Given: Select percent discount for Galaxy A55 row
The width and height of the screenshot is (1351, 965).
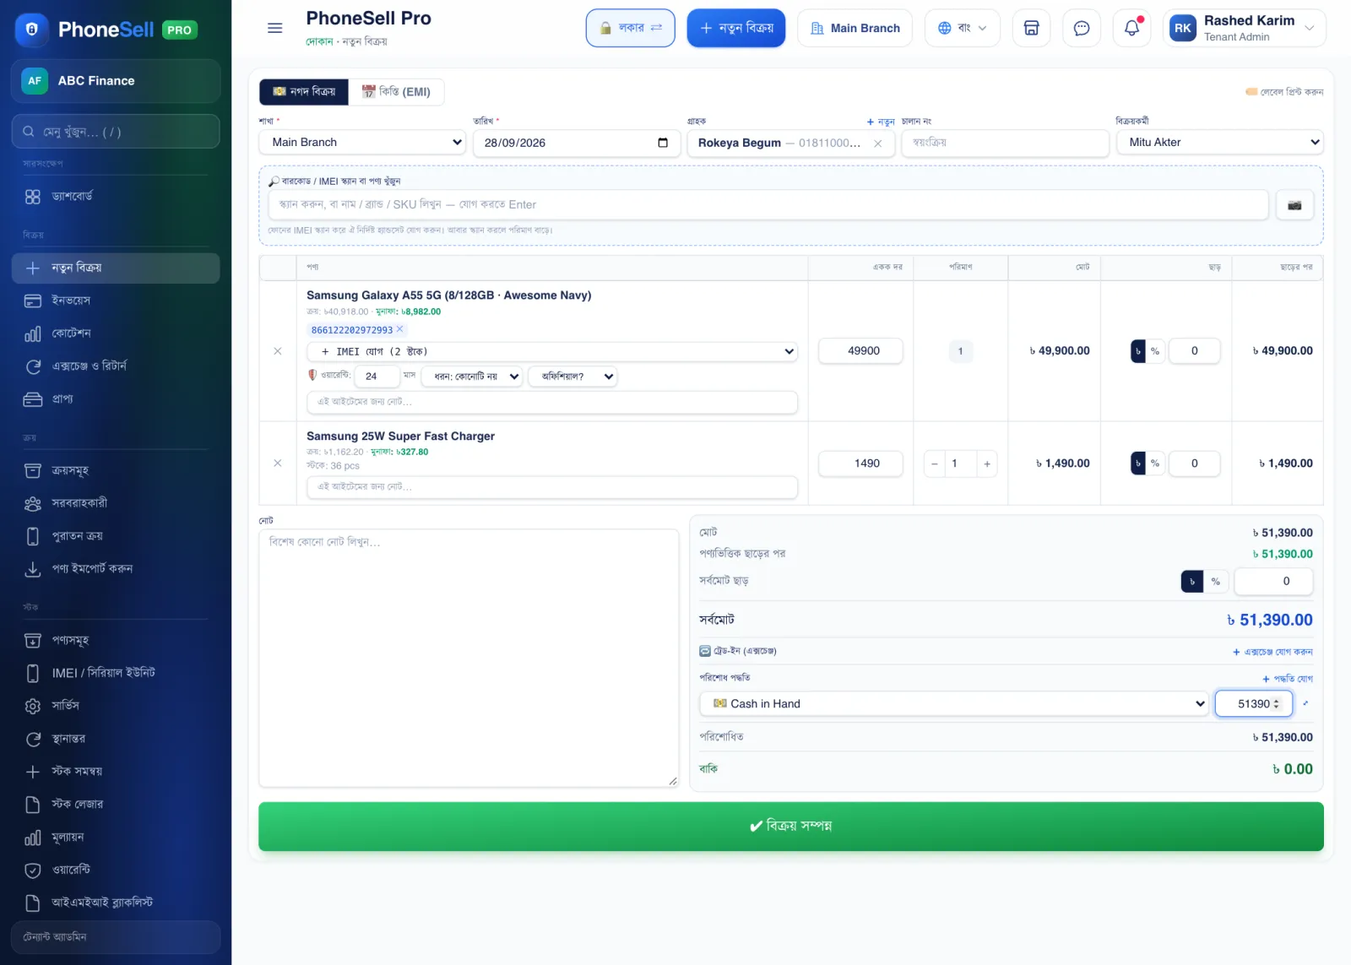Looking at the screenshot, I should 1154,351.
